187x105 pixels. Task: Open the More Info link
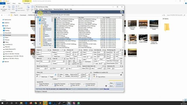pos(106,89)
